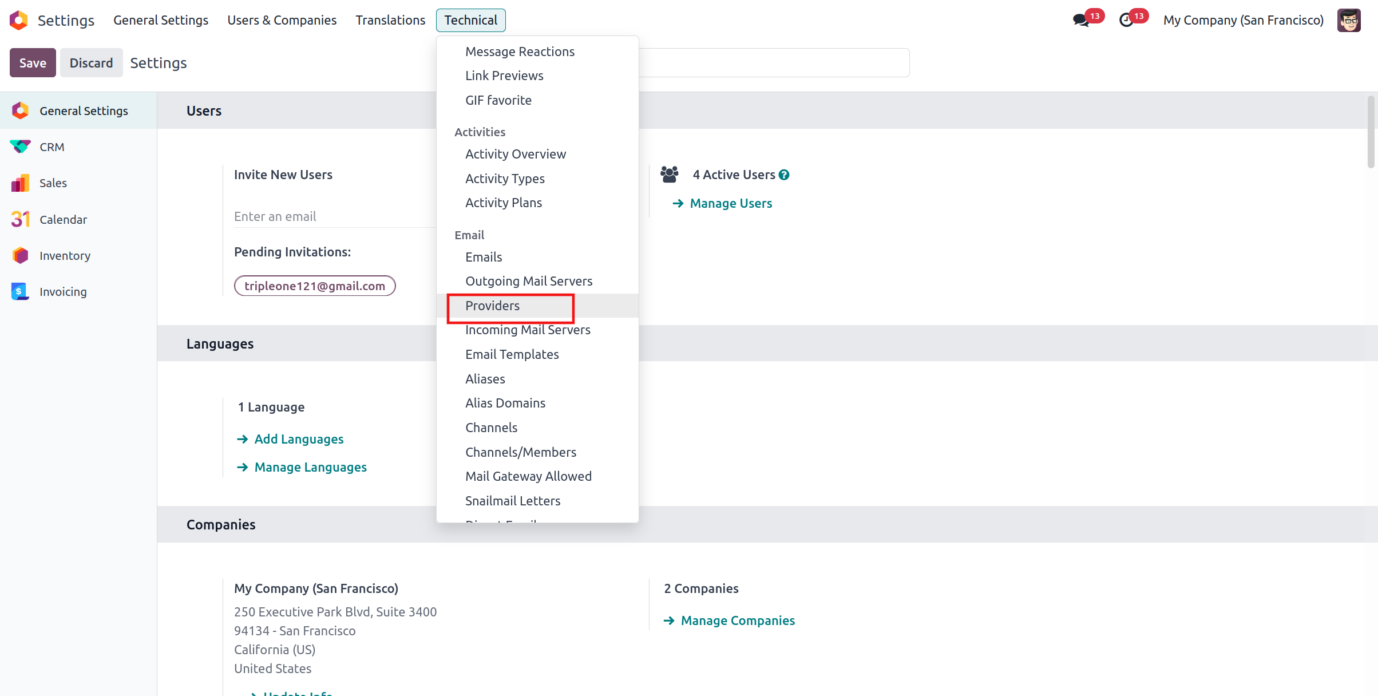The height and width of the screenshot is (696, 1378).
Task: Open Calendar settings icon
Action: 20,219
